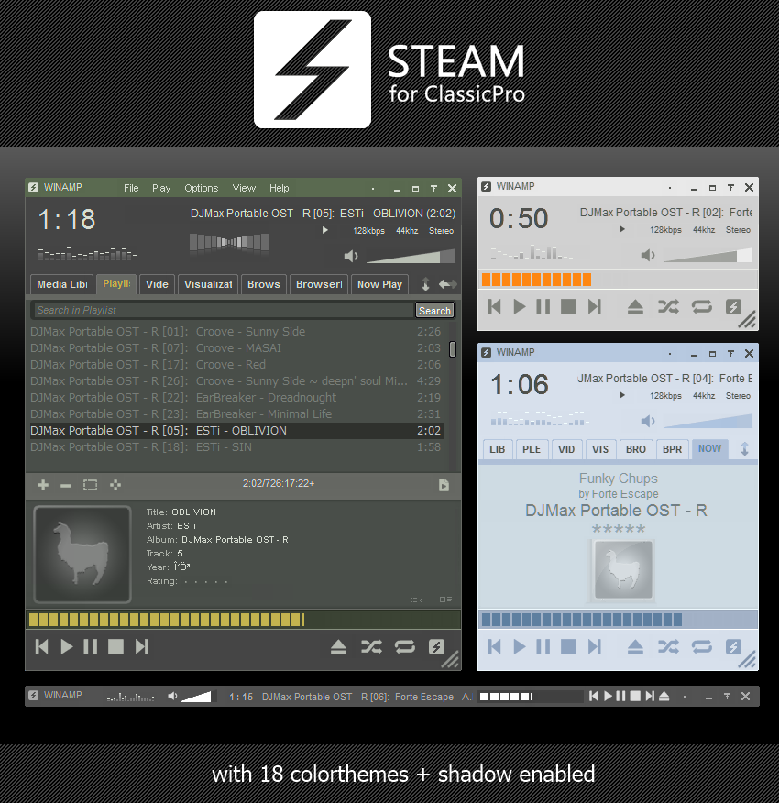Toggle Repeat in the blue Winamp window
The height and width of the screenshot is (803, 779).
coord(702,647)
